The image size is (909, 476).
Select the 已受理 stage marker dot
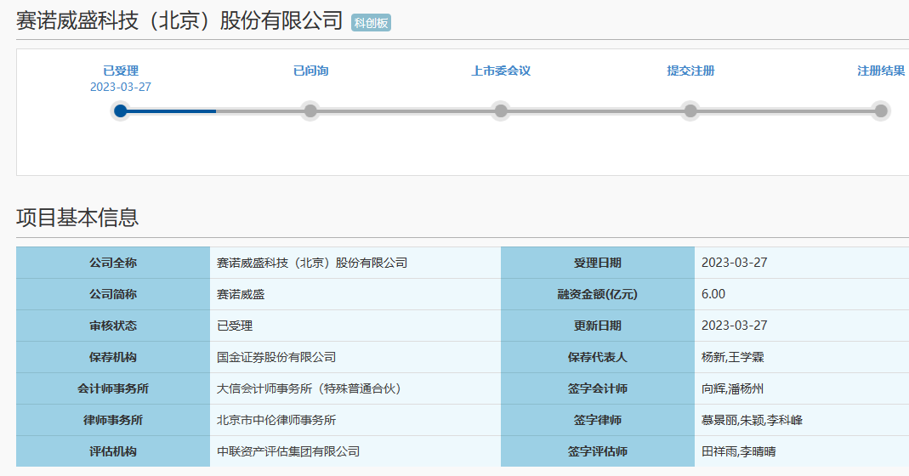[121, 110]
